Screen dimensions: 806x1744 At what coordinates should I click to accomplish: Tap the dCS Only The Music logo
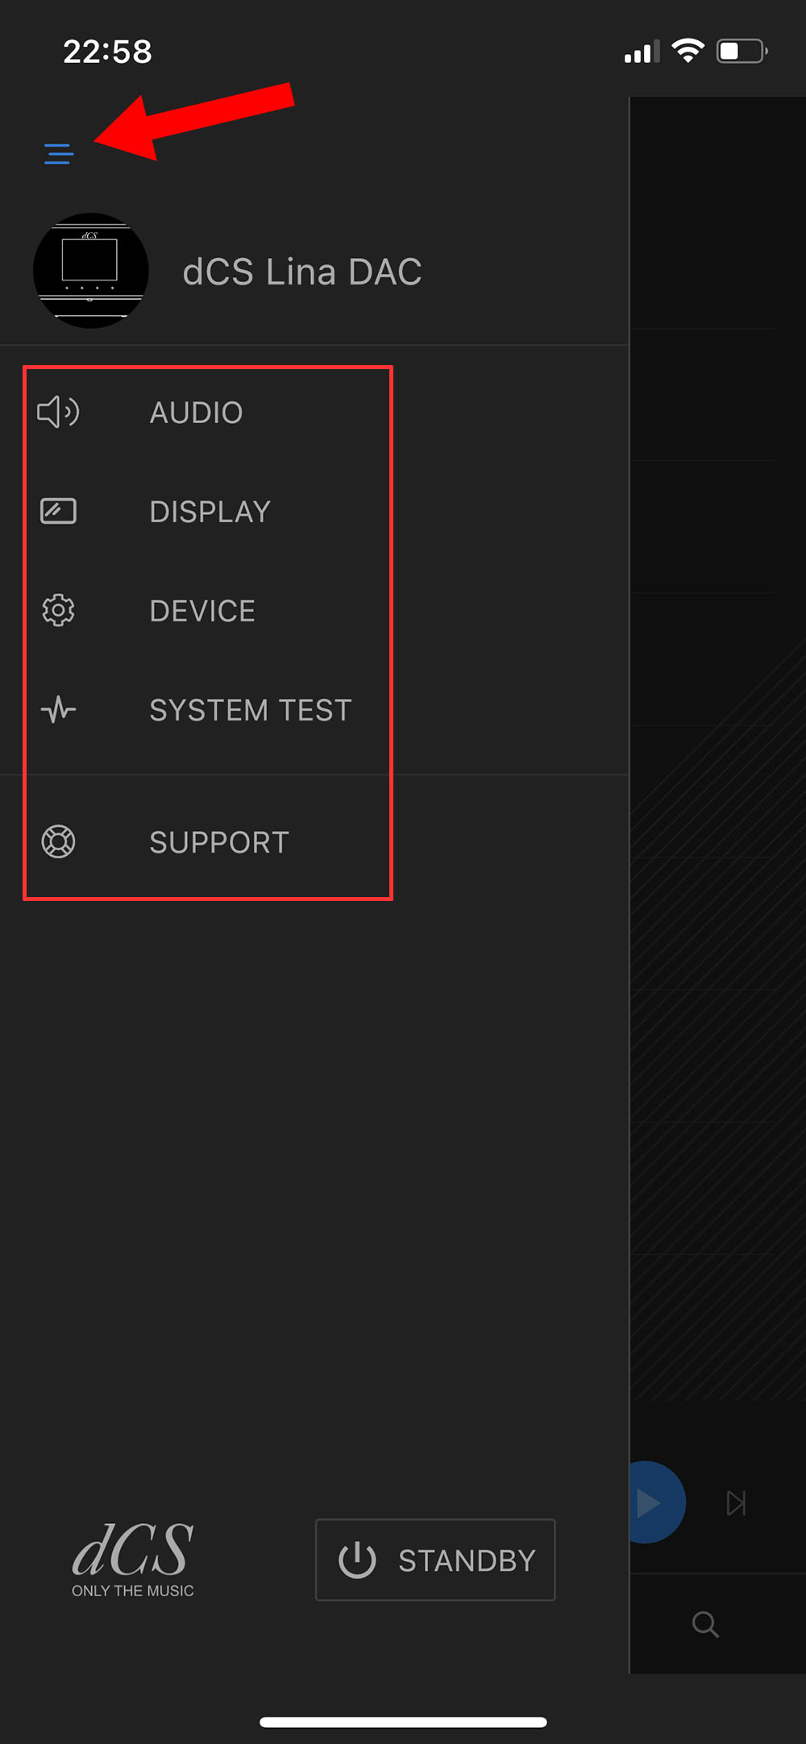(x=133, y=1559)
